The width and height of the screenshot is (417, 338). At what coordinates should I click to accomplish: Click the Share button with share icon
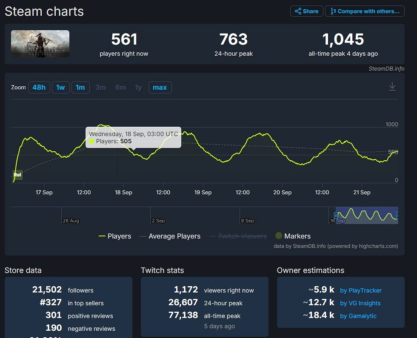click(x=306, y=11)
